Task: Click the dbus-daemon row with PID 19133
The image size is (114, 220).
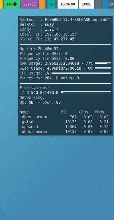Action: (x=65, y=131)
